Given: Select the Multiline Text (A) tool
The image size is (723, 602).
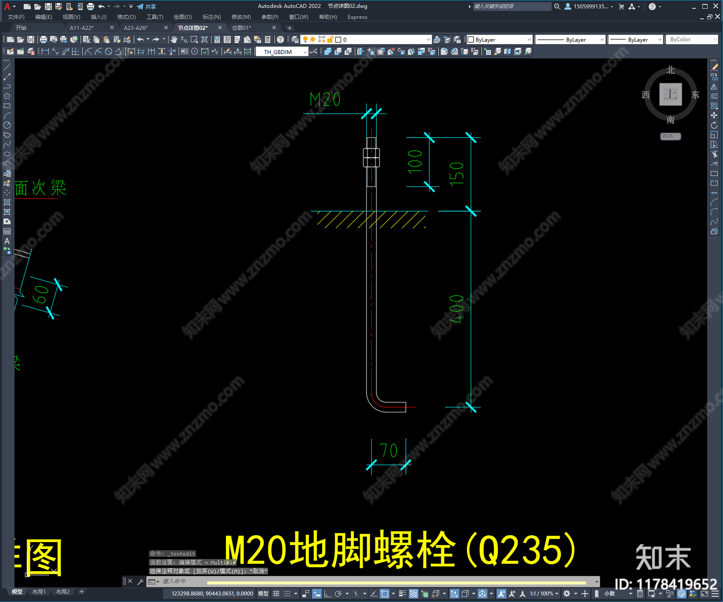Looking at the screenshot, I should click(7, 241).
